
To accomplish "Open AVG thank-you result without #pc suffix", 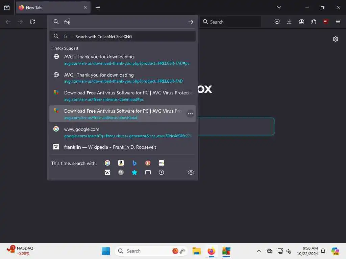I will pos(122,78).
